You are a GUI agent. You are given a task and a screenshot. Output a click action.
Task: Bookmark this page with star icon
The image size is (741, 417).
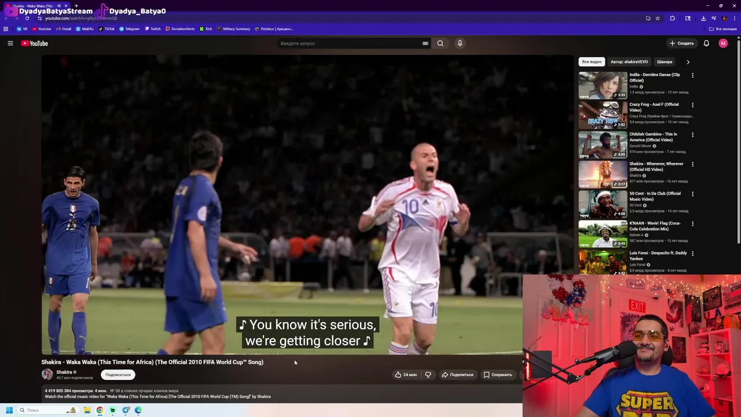click(658, 18)
